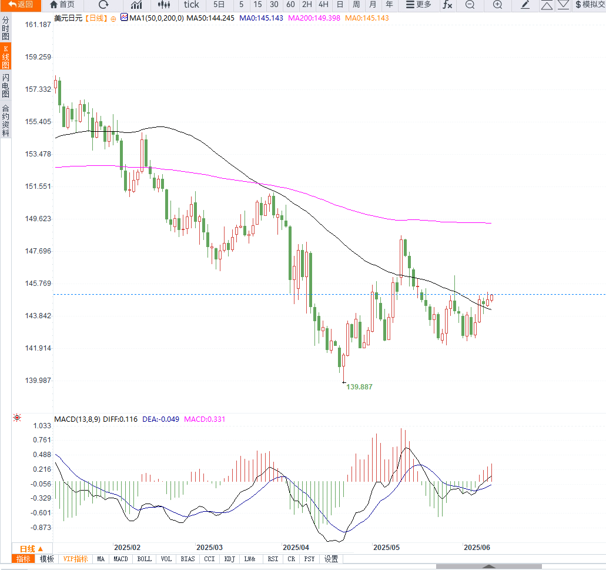Click the MACD:0.331 value
The image size is (606, 570).
205,419
